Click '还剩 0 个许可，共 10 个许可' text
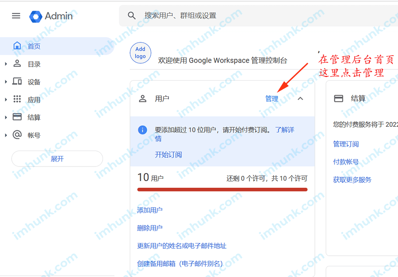The image size is (398, 277). tap(267, 178)
